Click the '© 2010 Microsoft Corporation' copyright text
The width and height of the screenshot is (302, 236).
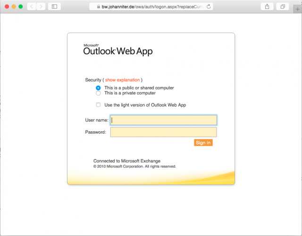click(134, 167)
